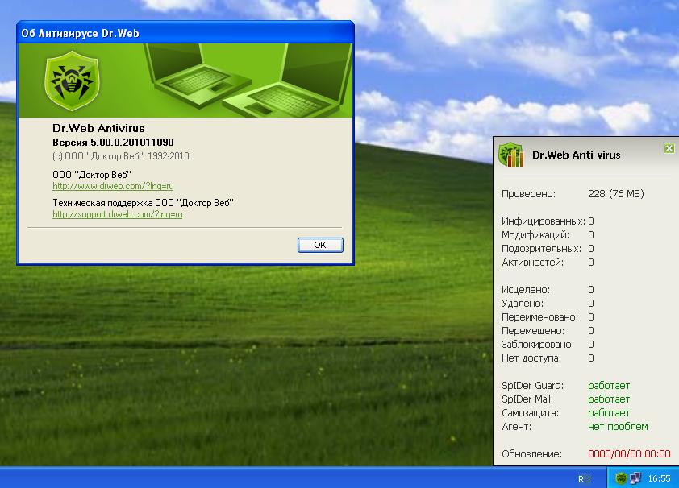Open the Dr.Web icon in system tray
This screenshot has width=679, height=488.
pos(622,478)
